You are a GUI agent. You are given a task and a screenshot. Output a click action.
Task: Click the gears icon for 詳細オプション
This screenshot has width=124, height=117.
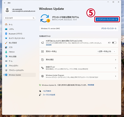click(42, 68)
